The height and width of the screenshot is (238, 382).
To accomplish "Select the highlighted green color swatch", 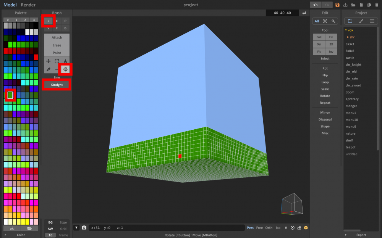I will [10, 95].
